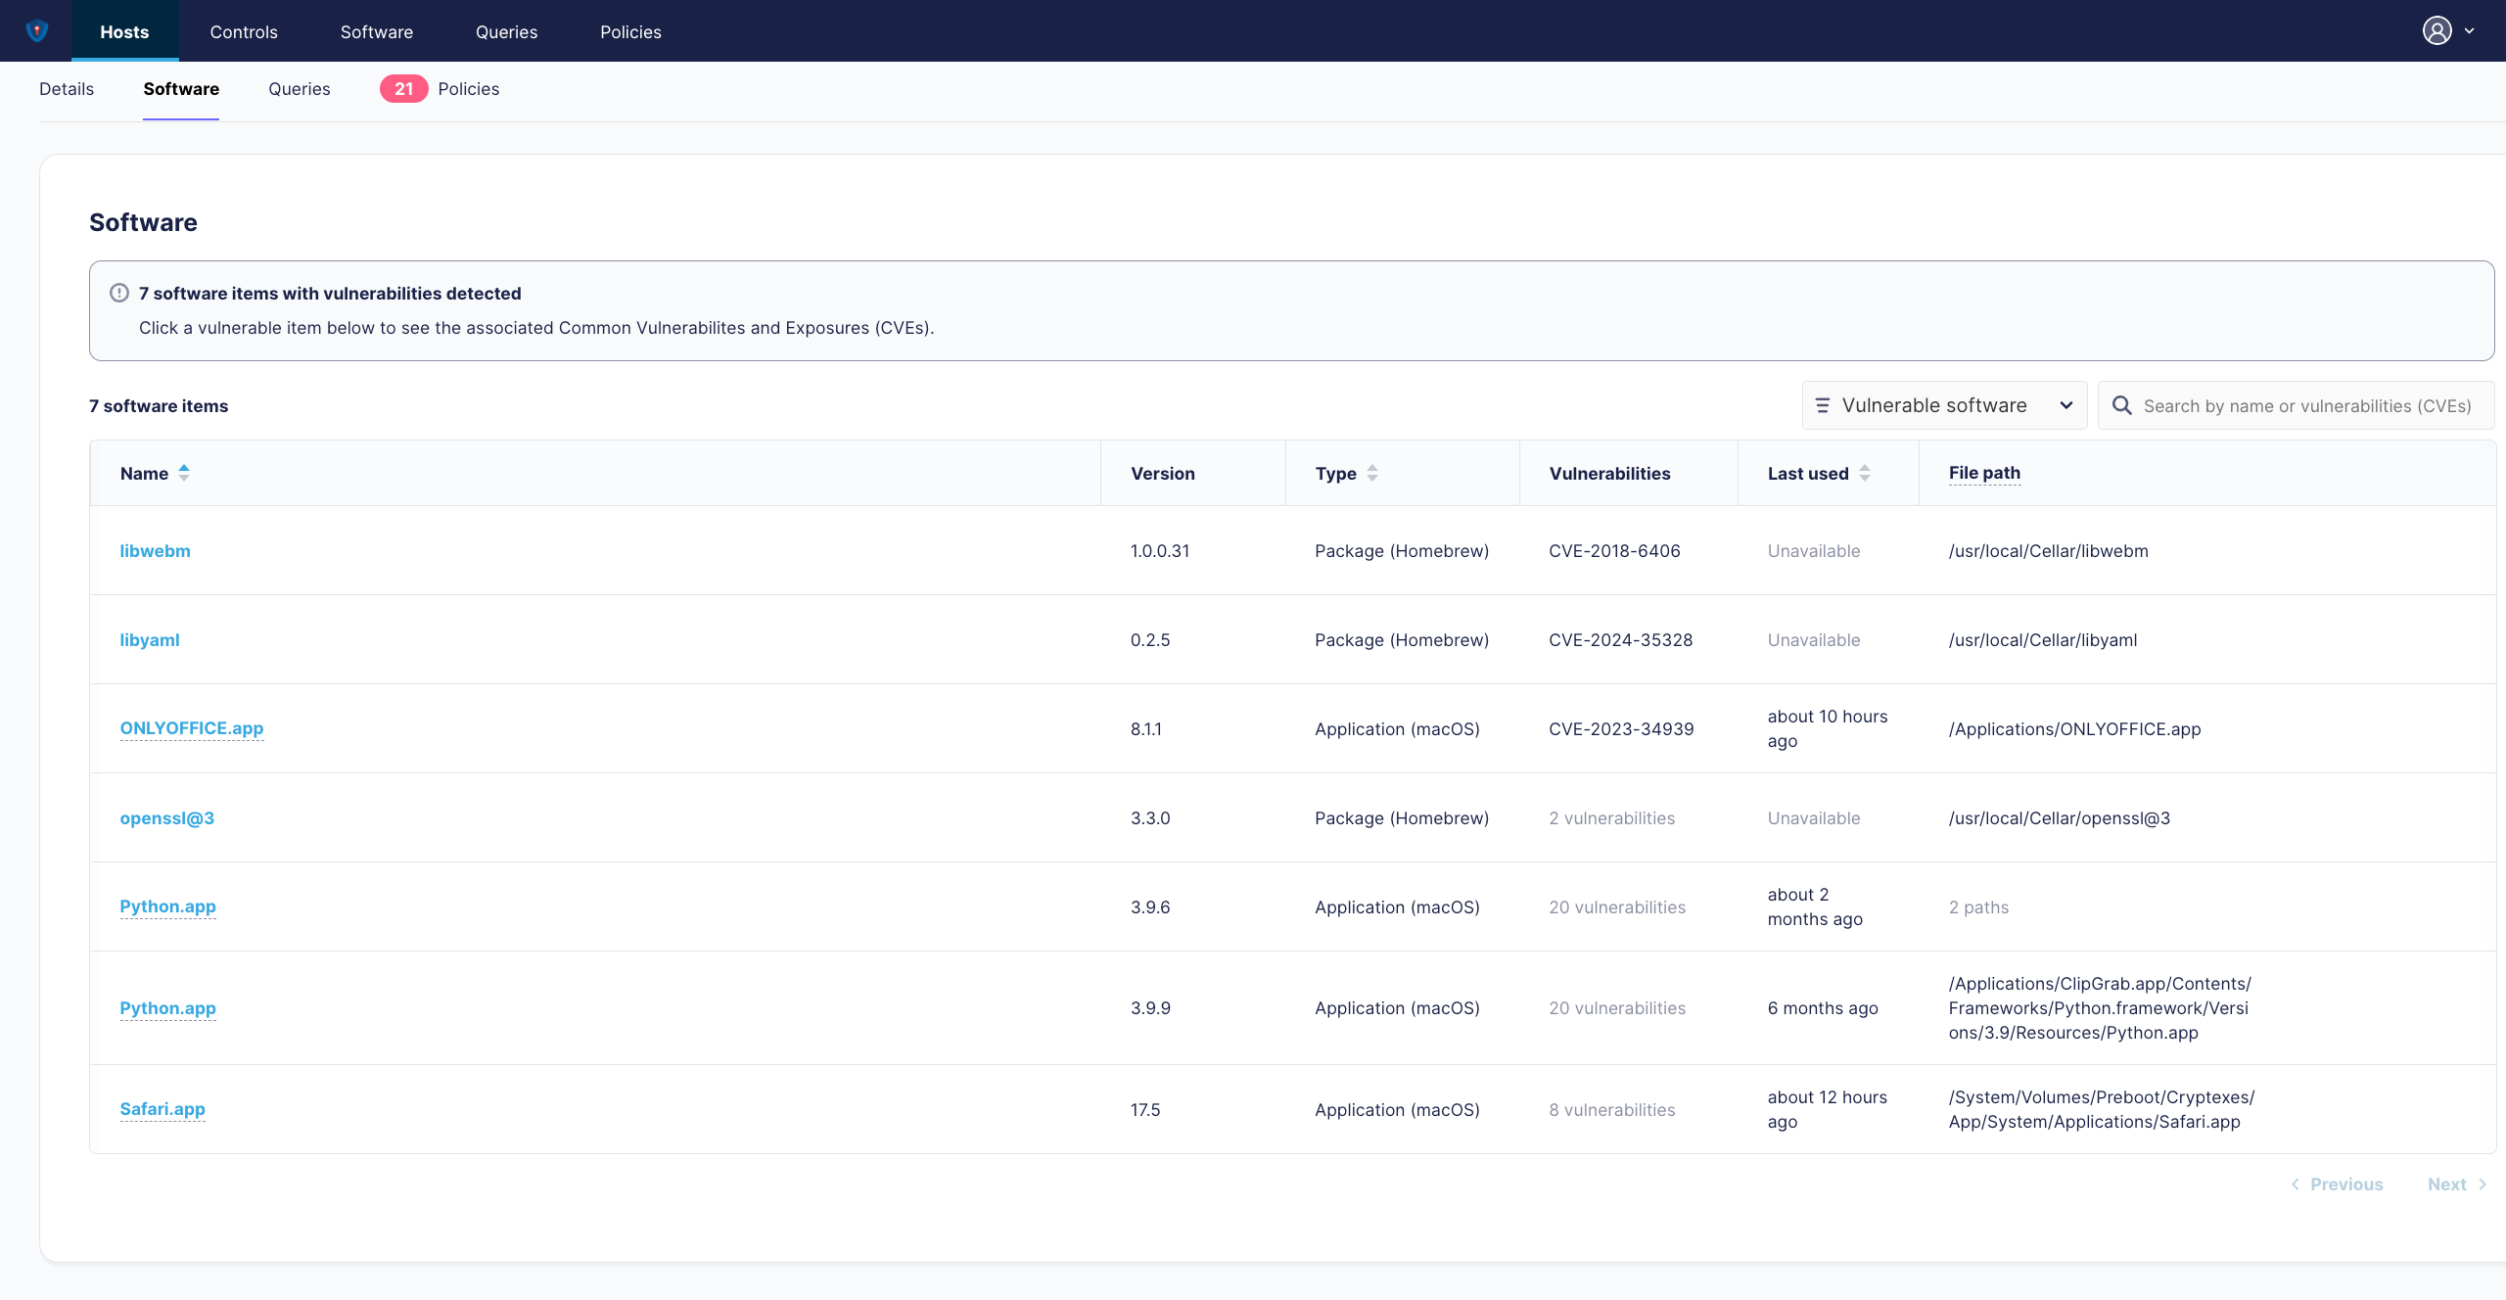Click the Controls navigation icon
Image resolution: width=2506 pixels, height=1300 pixels.
coord(244,29)
